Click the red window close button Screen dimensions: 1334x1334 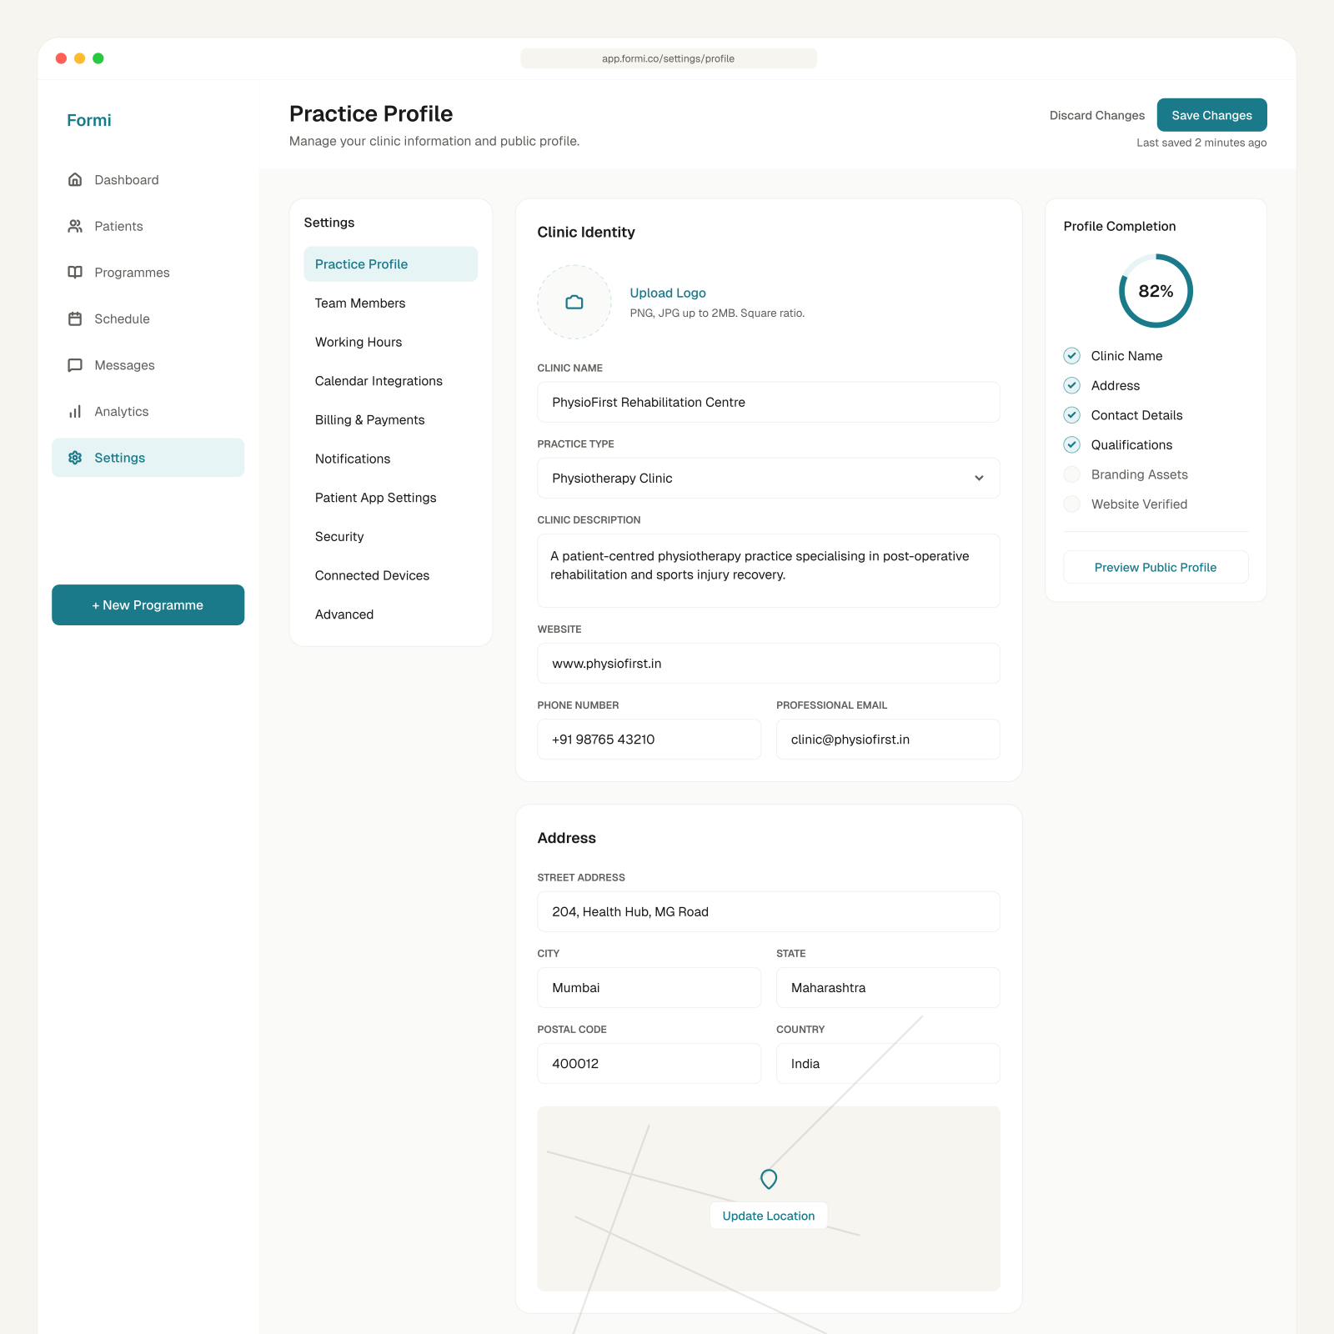click(61, 58)
